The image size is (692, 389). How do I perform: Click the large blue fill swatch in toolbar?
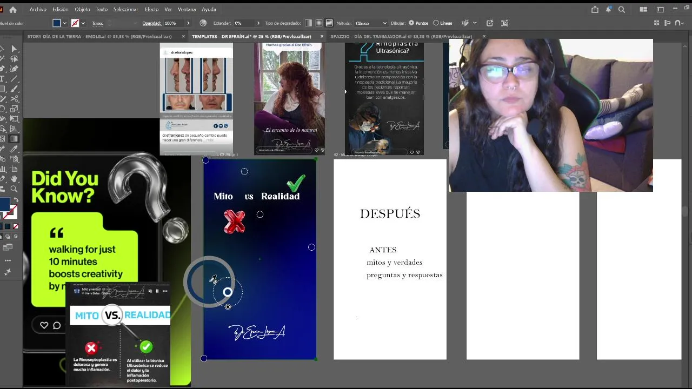click(5, 204)
